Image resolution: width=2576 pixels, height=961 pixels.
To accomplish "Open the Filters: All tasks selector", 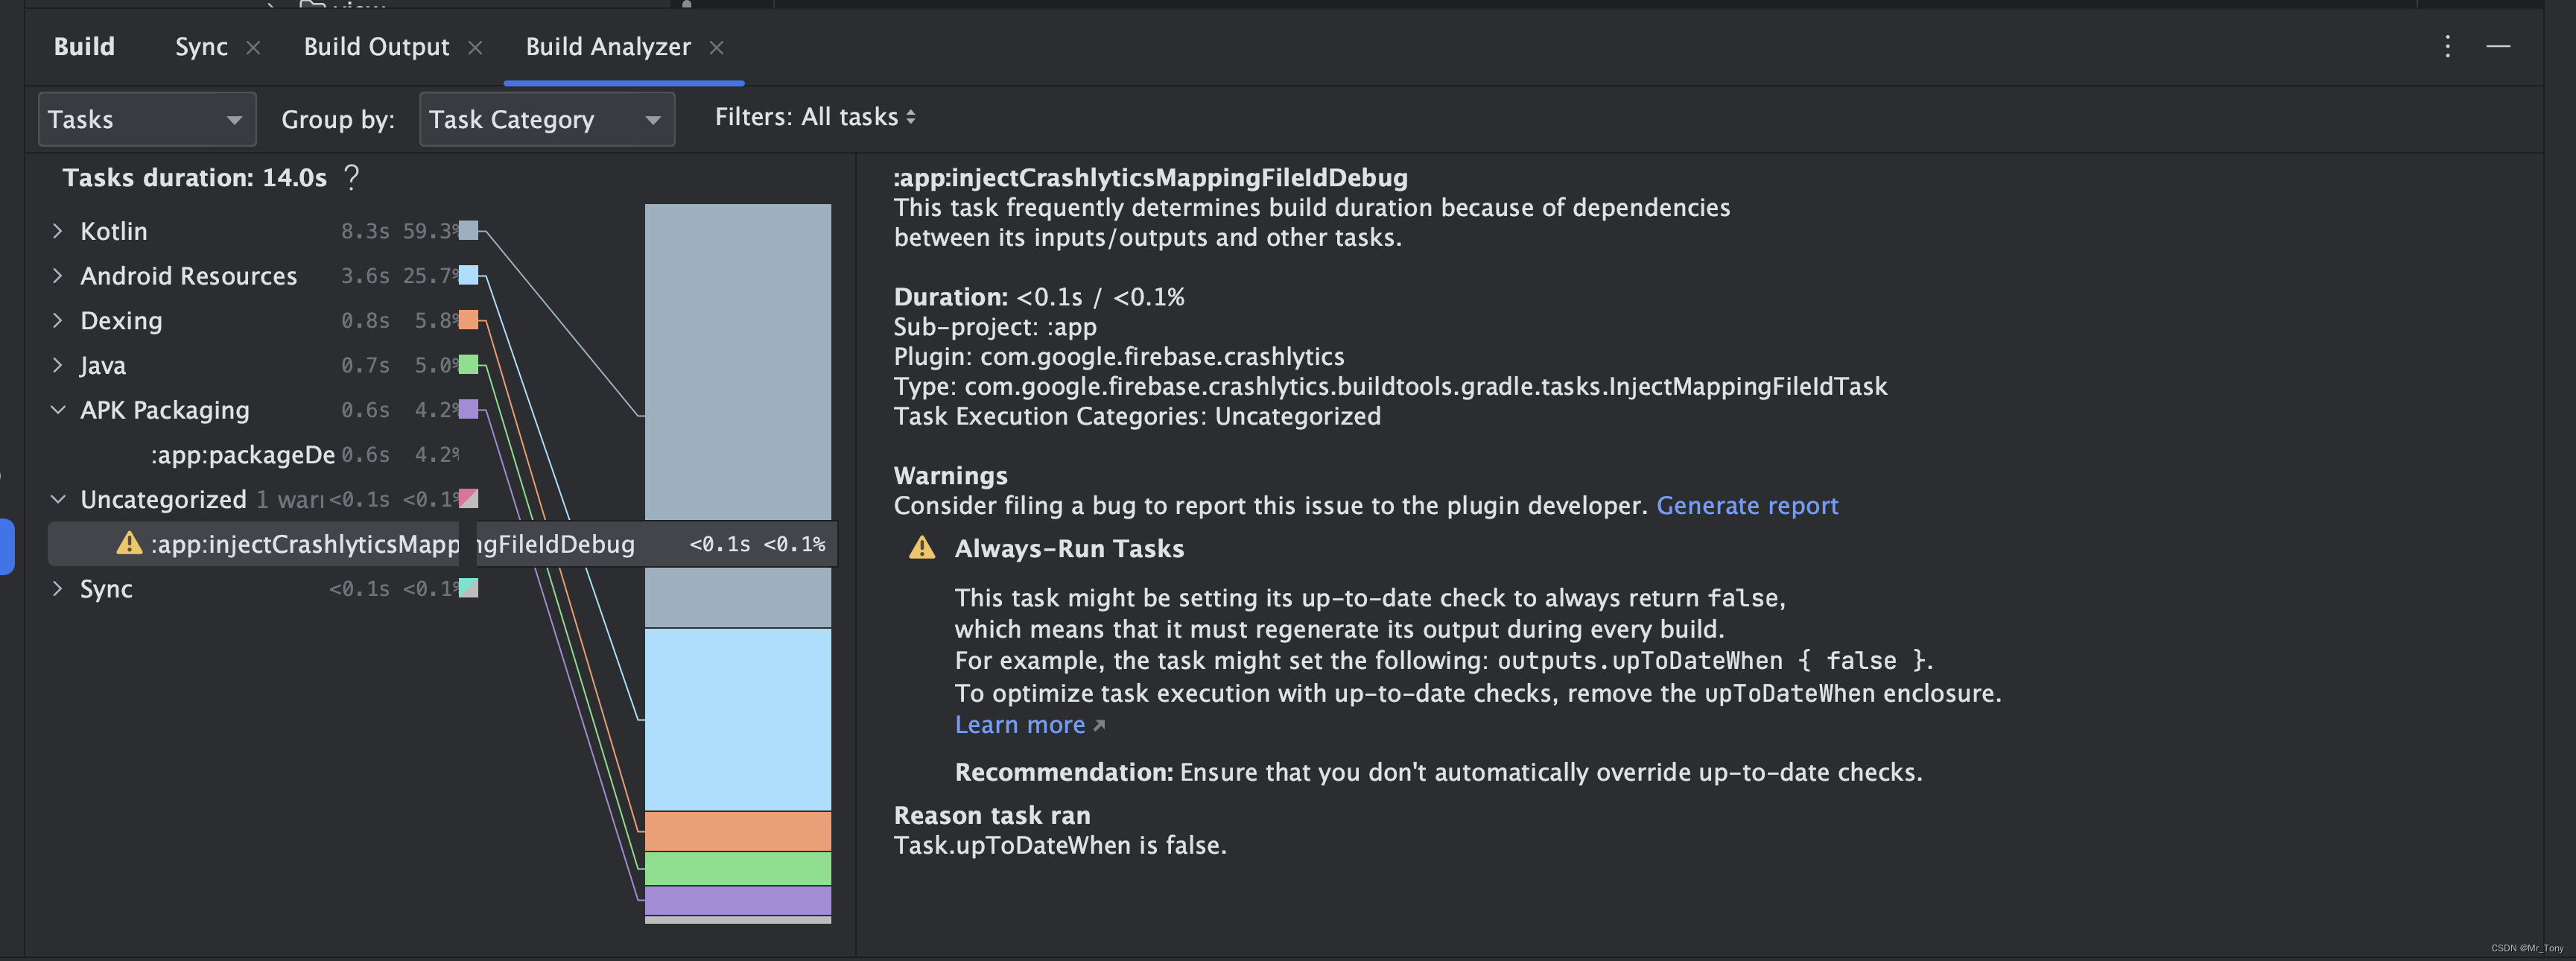I will pos(814,117).
